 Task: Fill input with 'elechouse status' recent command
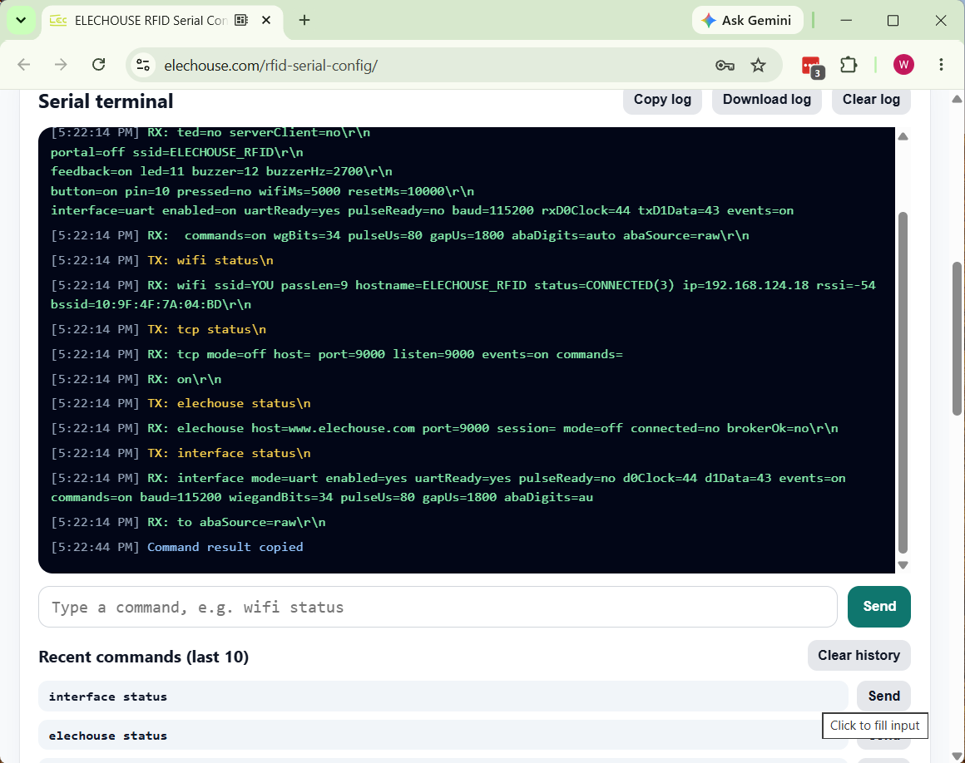(443, 736)
